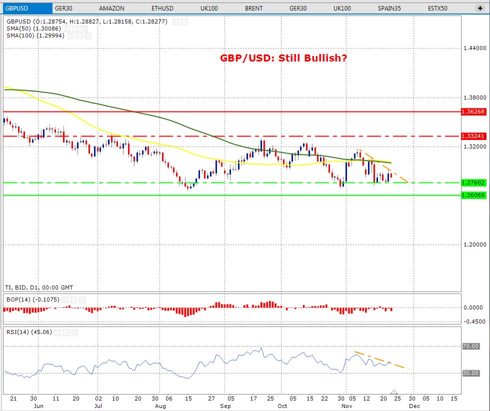Click the time-axis triangle marker near 25
490x411 pixels.
(x=394, y=392)
